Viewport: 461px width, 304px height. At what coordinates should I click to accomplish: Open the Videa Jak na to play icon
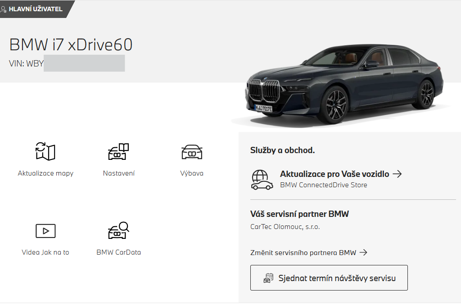tap(45, 231)
